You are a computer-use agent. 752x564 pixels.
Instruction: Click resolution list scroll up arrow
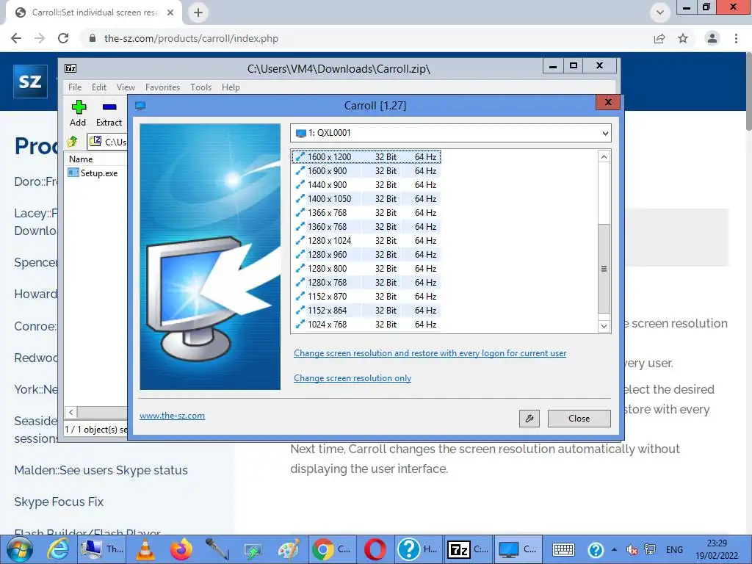604,157
